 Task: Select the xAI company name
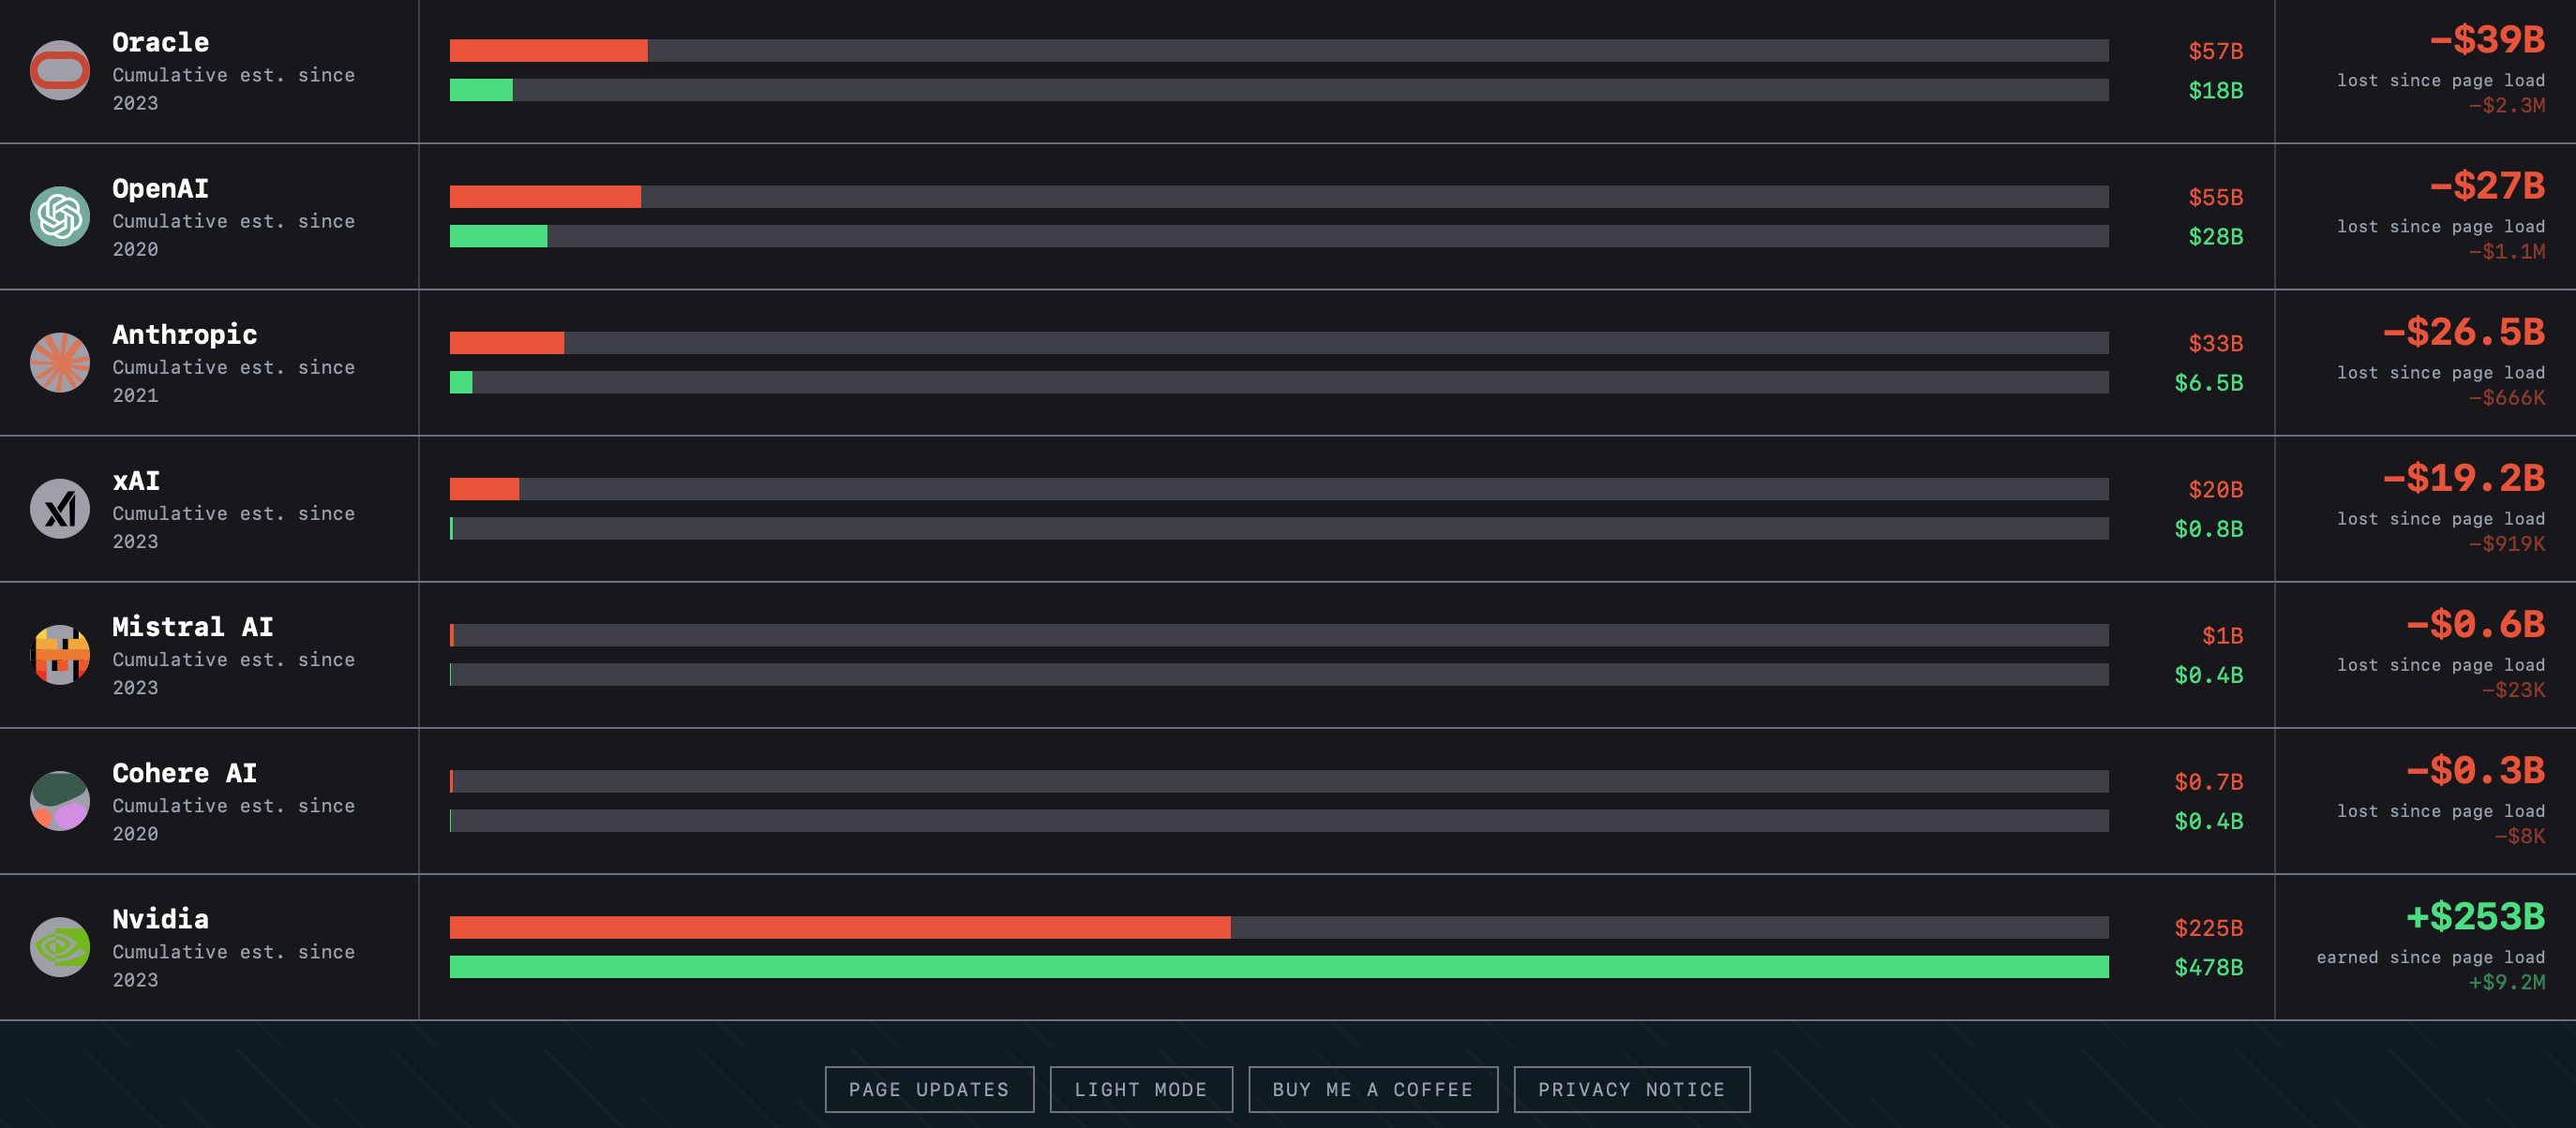(136, 481)
